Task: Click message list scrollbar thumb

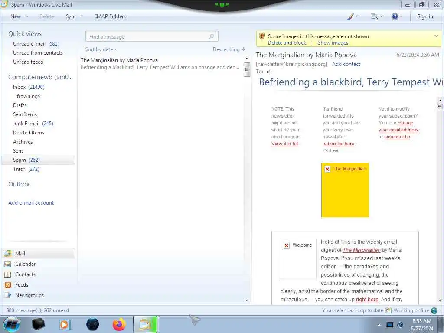Action: tap(247, 69)
